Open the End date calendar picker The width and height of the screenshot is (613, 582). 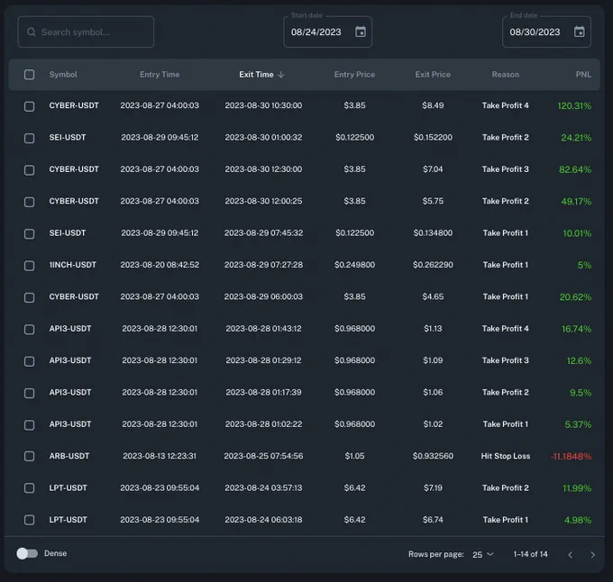pos(580,32)
